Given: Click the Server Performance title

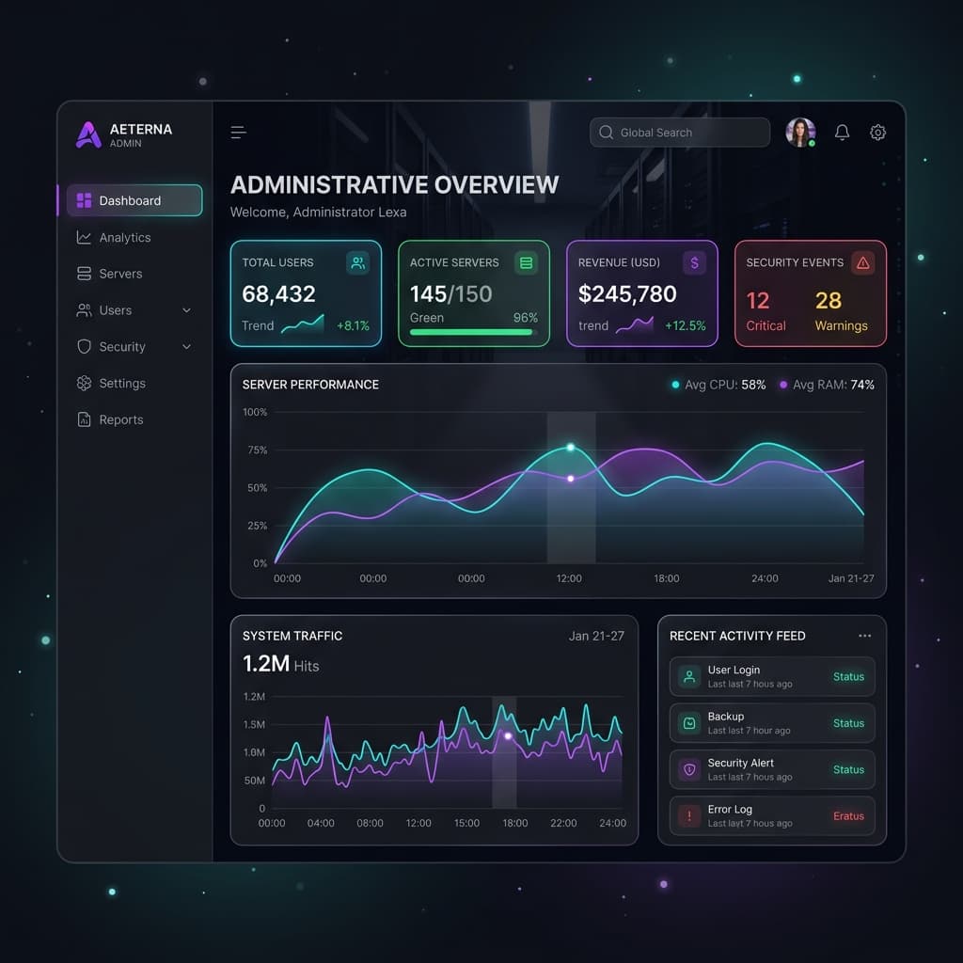Looking at the screenshot, I should click(310, 385).
